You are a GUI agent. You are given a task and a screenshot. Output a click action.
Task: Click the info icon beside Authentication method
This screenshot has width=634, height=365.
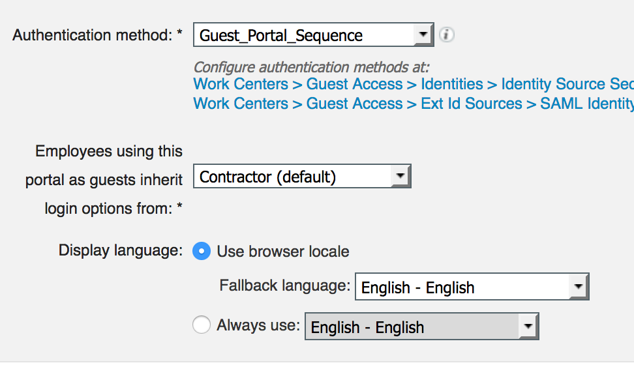pyautogui.click(x=446, y=35)
